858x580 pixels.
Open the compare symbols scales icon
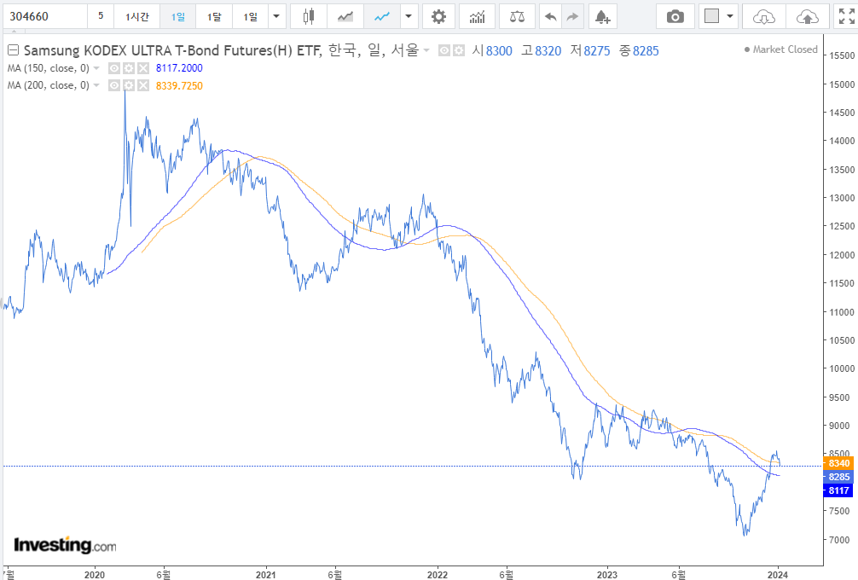517,16
